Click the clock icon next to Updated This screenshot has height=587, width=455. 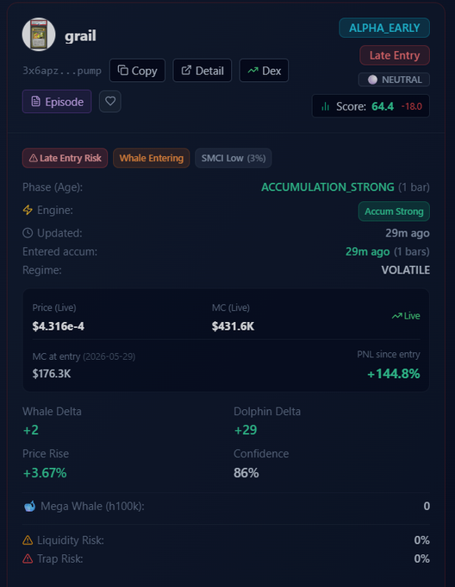click(x=28, y=233)
